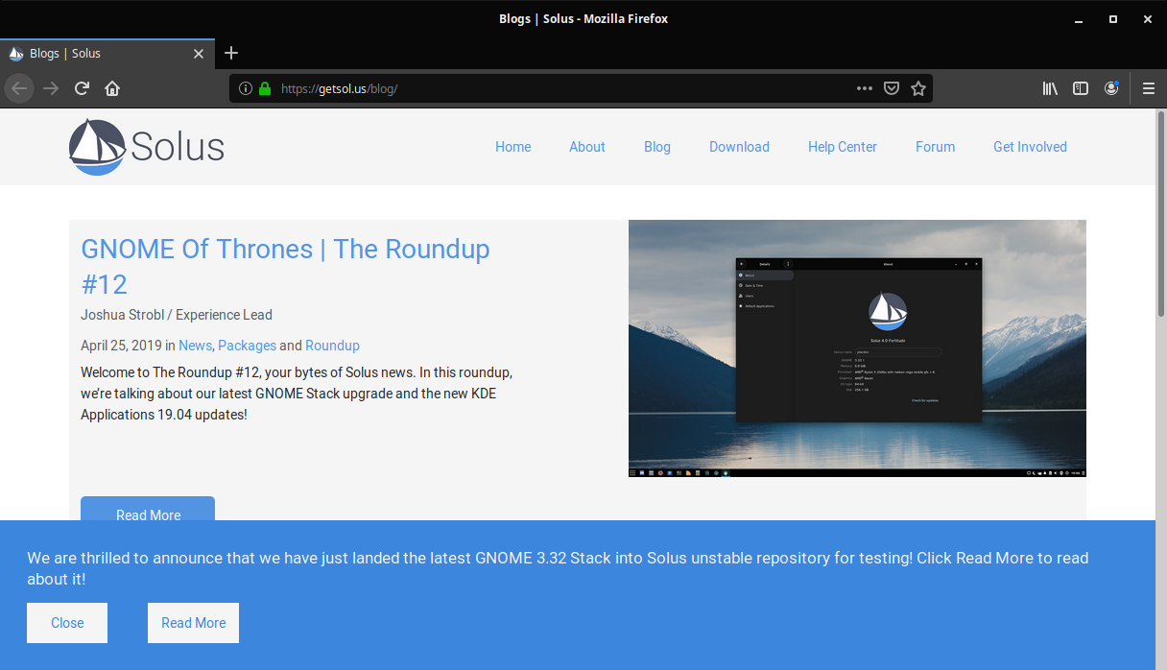1167x670 pixels.
Task: Click the forward navigation arrow
Action: (x=51, y=88)
